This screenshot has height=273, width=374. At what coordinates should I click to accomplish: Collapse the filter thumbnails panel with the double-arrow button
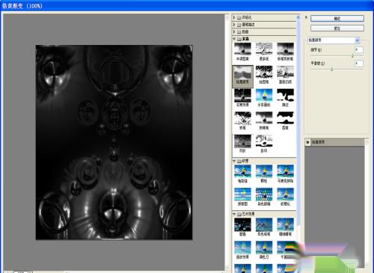coord(306,17)
